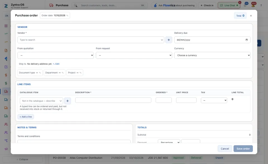Click the pencil icon next to Order date
This screenshot has width=268, height=164.
pyautogui.click(x=67, y=16)
